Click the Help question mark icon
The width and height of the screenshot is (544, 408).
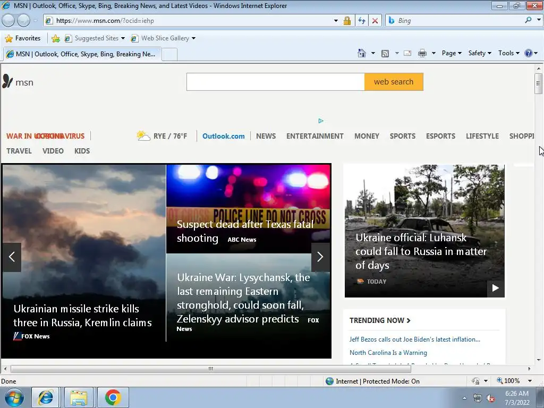coord(529,53)
